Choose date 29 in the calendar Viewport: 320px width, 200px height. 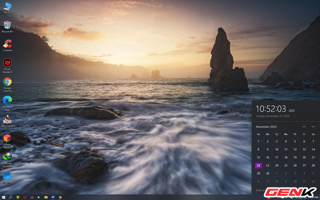pyautogui.click(x=258, y=173)
